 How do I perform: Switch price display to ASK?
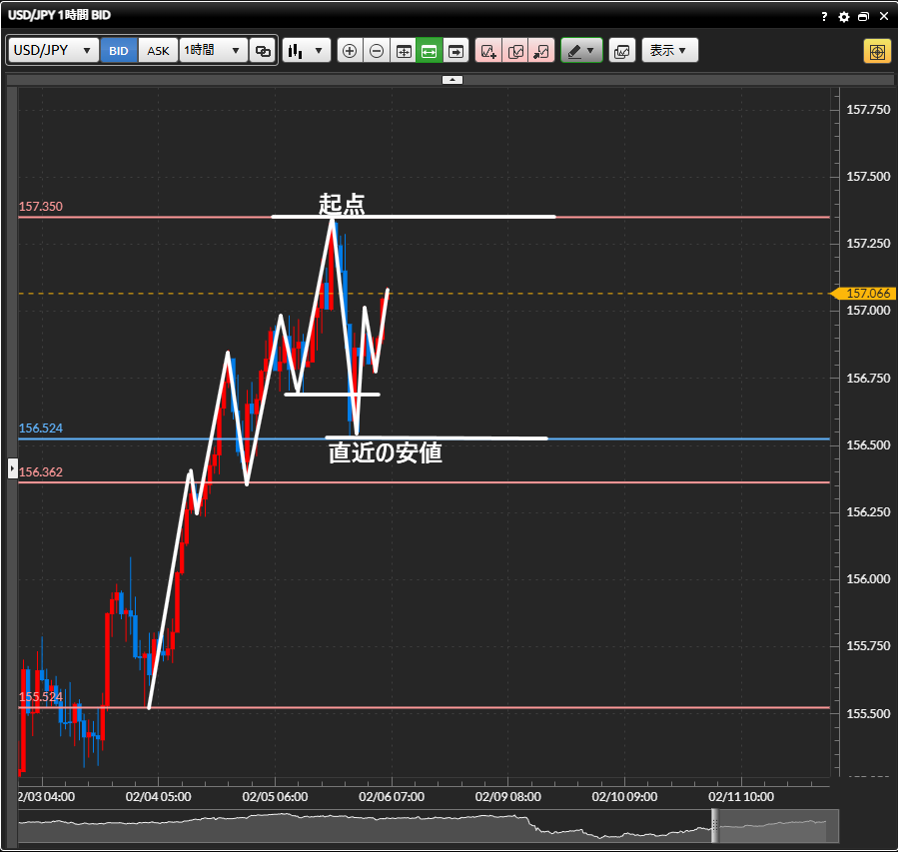pos(158,50)
